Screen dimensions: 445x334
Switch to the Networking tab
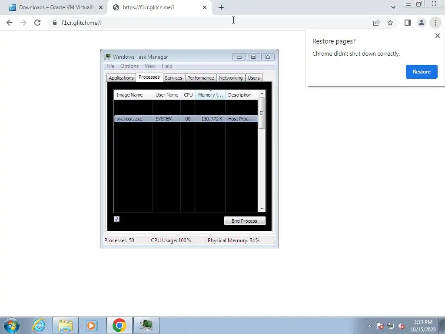(231, 78)
